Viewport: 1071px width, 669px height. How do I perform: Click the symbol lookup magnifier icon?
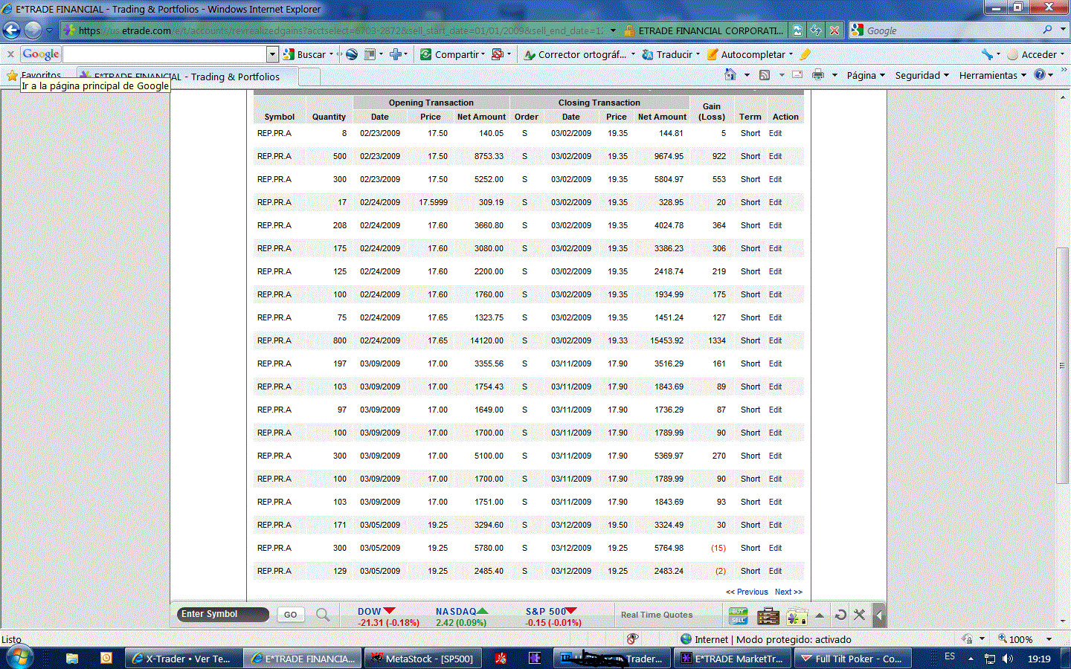point(323,615)
